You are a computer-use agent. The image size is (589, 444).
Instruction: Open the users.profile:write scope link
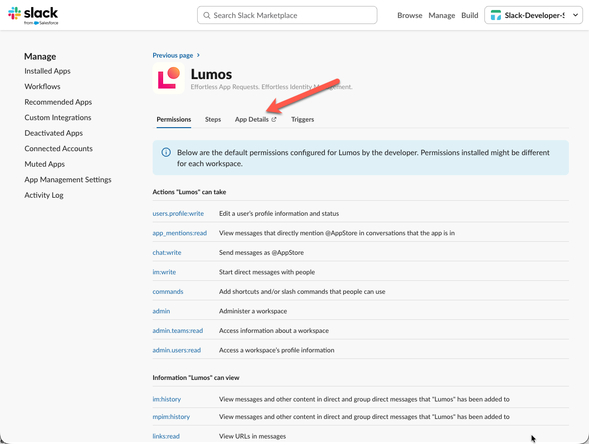pos(178,214)
